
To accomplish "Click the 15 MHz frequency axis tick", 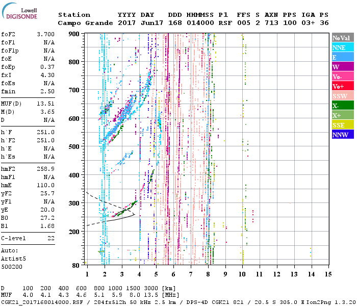I will pyautogui.click(x=327, y=274).
